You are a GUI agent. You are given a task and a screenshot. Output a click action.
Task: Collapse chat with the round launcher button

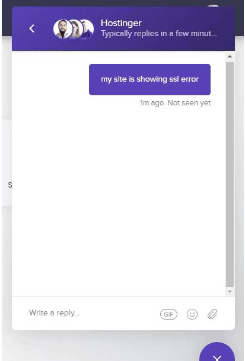point(217,352)
